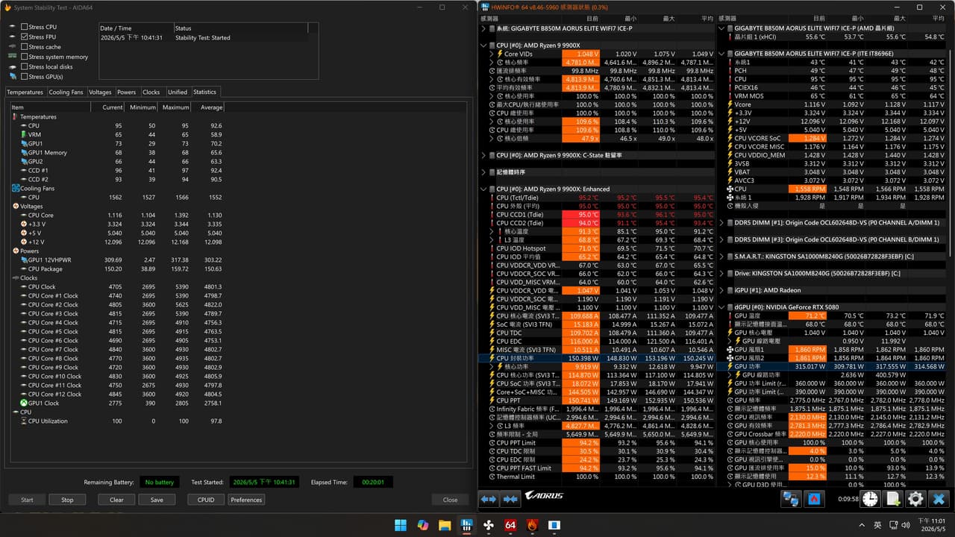The image size is (955, 537).
Task: Enable the Stress CPU checkbox
Action: tap(24, 27)
